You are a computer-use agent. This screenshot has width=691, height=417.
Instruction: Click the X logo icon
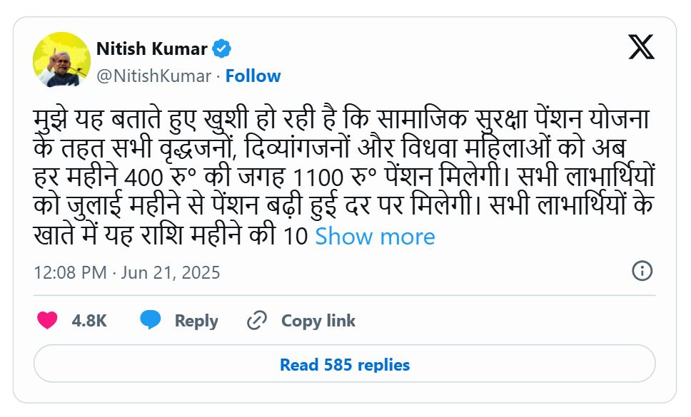point(641,47)
